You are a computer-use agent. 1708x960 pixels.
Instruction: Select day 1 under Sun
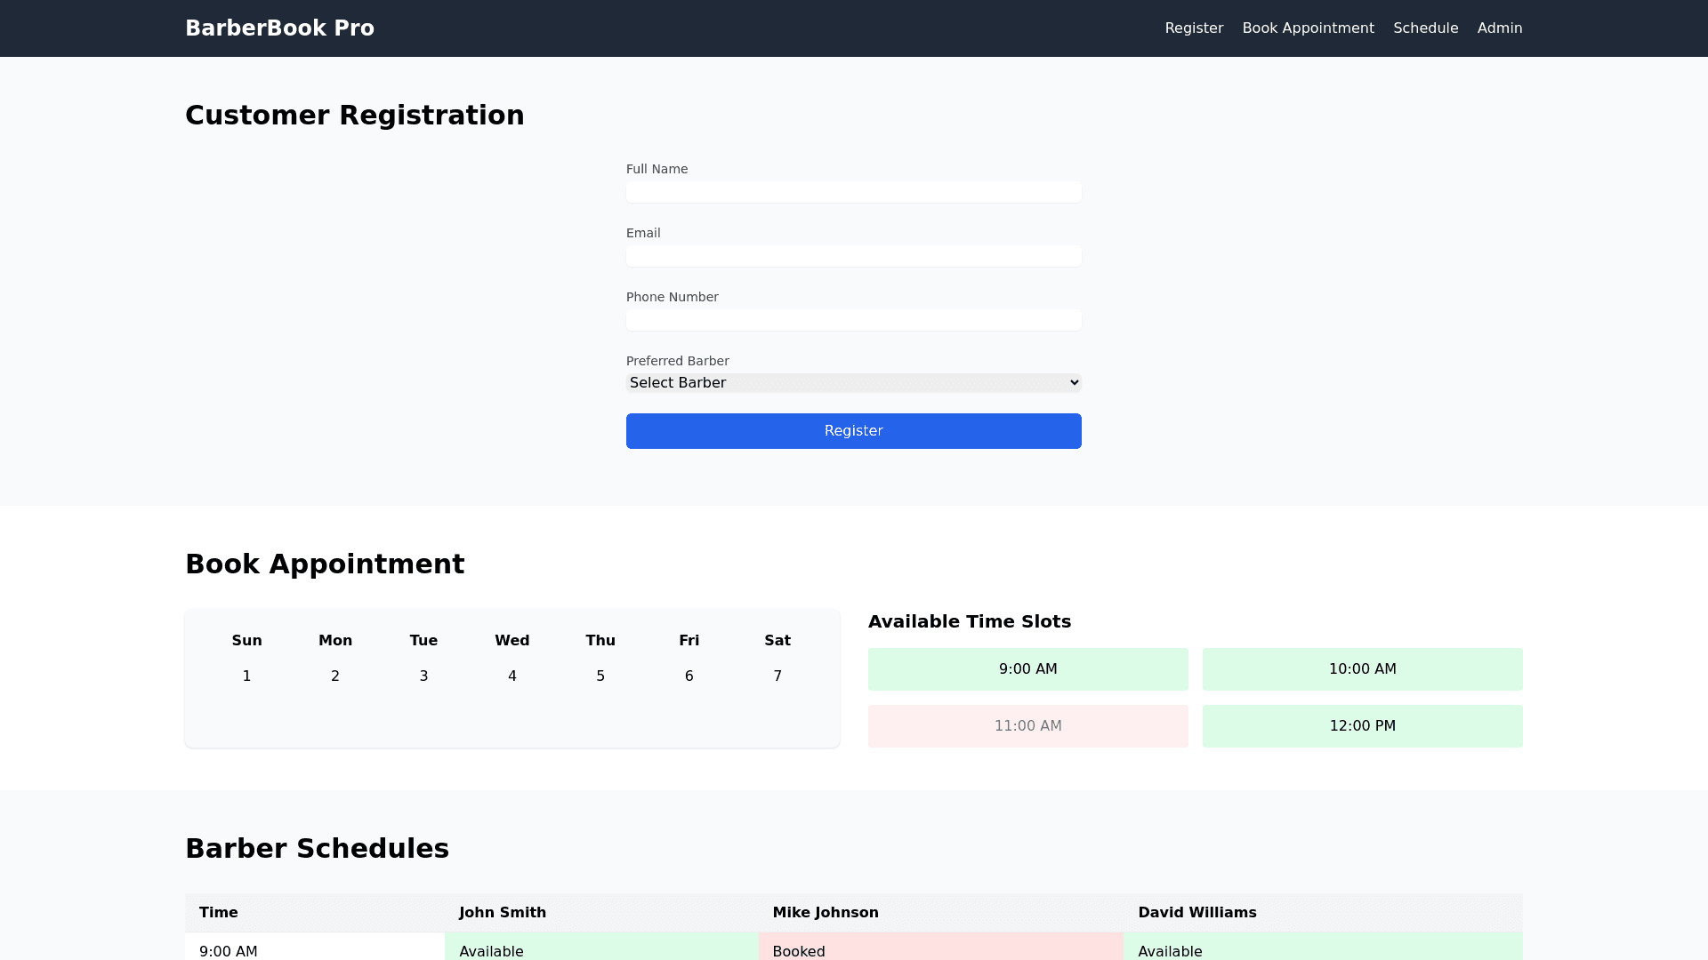(x=246, y=676)
